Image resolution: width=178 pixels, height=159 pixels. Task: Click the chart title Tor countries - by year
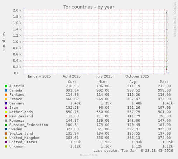click(x=89, y=7)
